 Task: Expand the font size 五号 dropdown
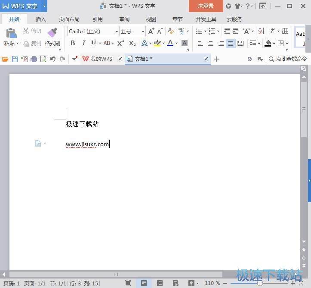pyautogui.click(x=143, y=31)
